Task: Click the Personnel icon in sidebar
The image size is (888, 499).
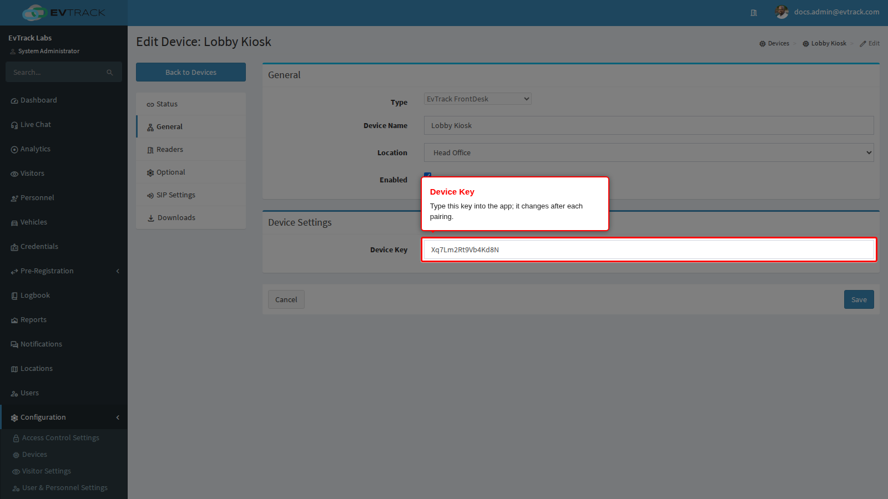Action: coord(14,198)
